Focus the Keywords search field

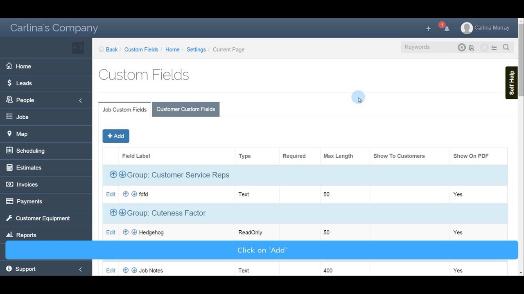[429, 47]
